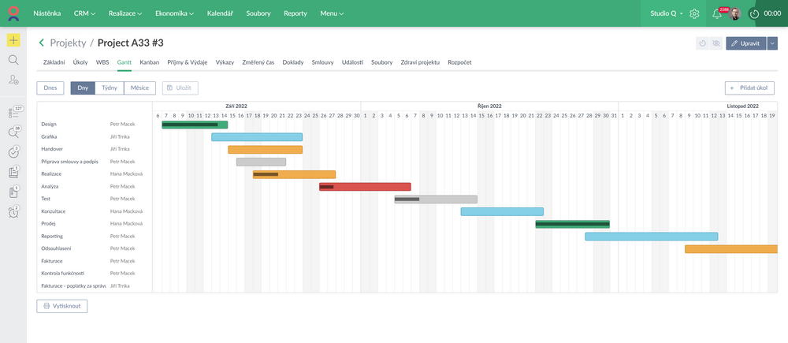Open task list icon with 127 badge
The height and width of the screenshot is (343, 788).
[x=13, y=113]
